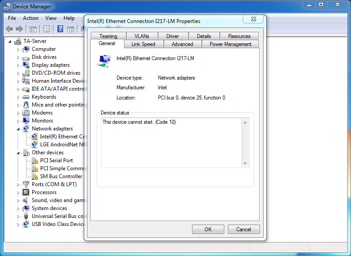Click the LGE AndroidNet adapter icon
This screenshot has height=256, width=351.
[34, 145]
